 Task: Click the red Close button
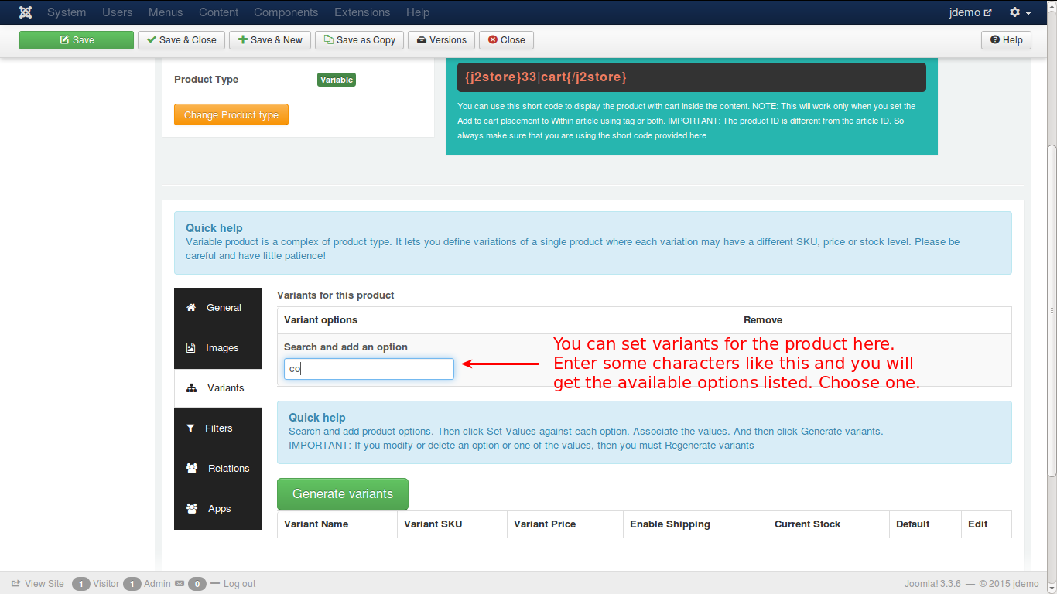coord(506,40)
